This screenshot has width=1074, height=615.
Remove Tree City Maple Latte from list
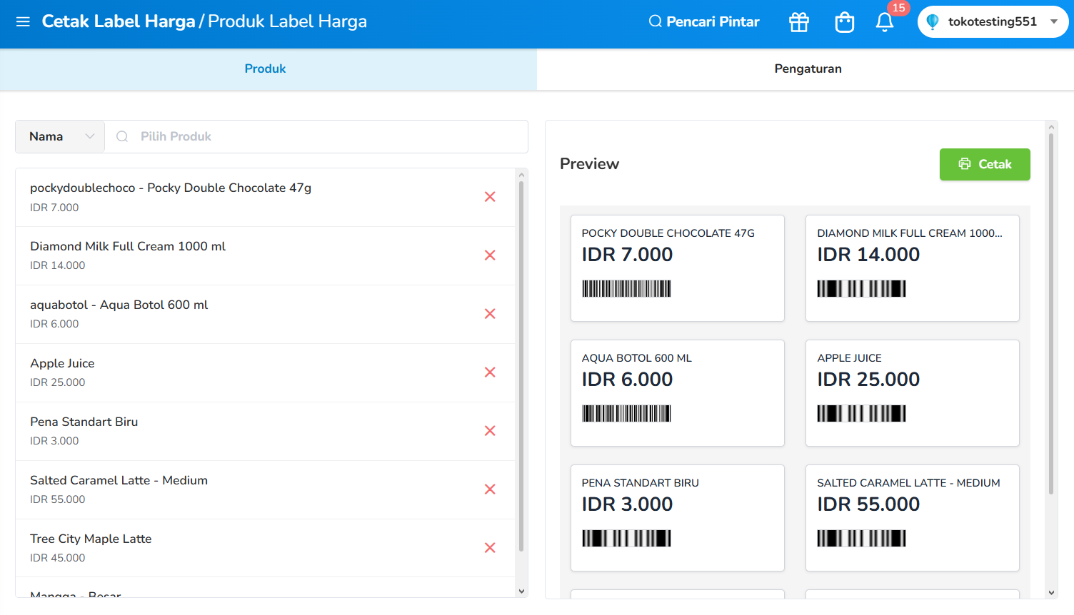490,548
